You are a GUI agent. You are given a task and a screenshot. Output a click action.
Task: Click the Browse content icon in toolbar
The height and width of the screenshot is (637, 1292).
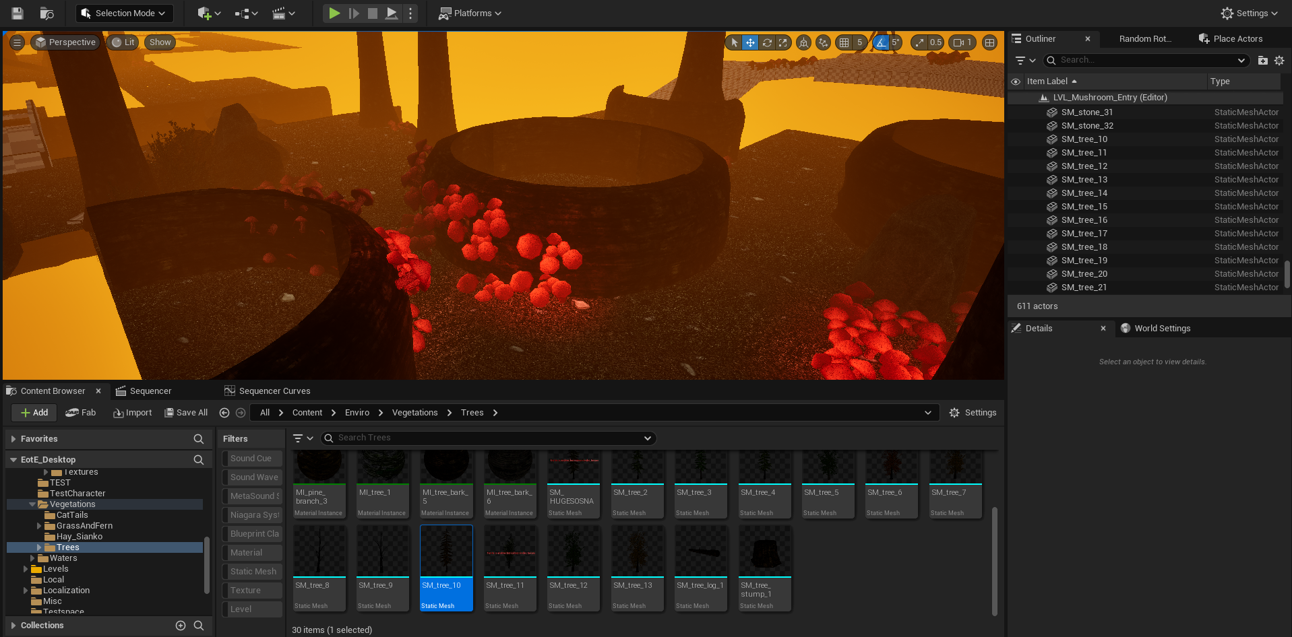click(x=47, y=13)
